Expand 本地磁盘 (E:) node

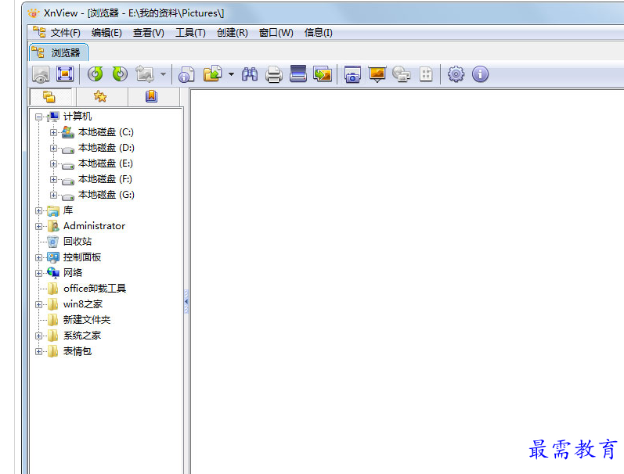coord(53,163)
